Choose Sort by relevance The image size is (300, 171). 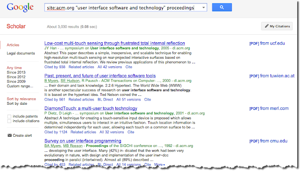(x=21, y=99)
